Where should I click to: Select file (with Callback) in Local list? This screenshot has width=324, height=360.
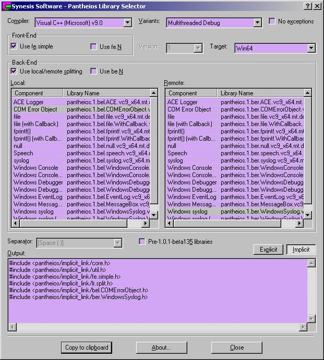[81, 124]
